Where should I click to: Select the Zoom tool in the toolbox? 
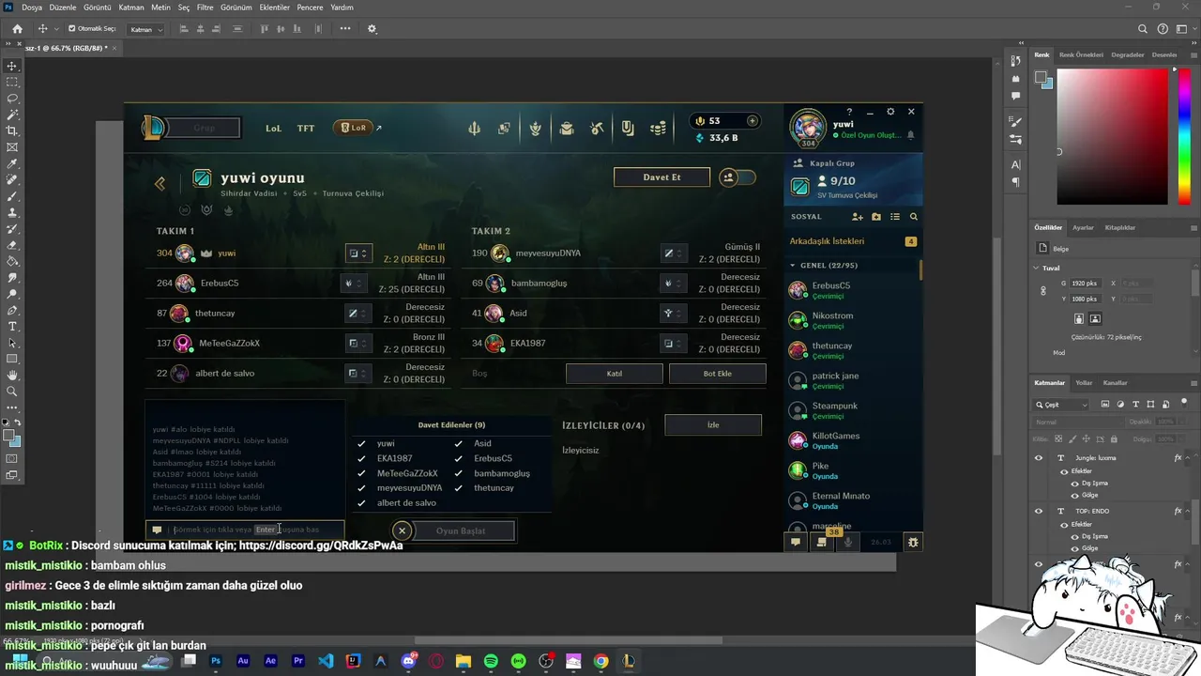[12, 391]
